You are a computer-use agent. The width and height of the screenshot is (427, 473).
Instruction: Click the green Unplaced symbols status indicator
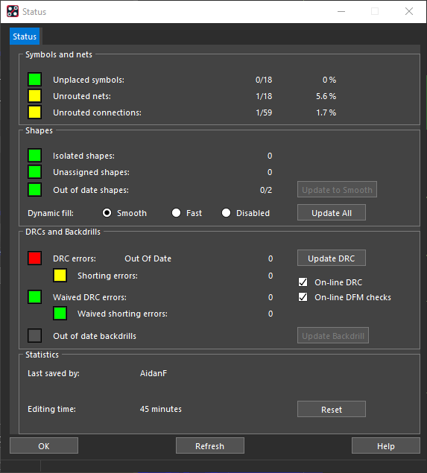[35, 80]
